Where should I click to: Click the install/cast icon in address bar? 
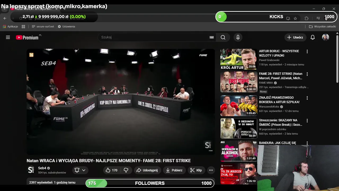[x=288, y=18]
